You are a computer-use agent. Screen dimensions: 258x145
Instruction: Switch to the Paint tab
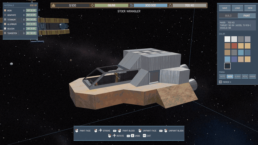(247, 16)
